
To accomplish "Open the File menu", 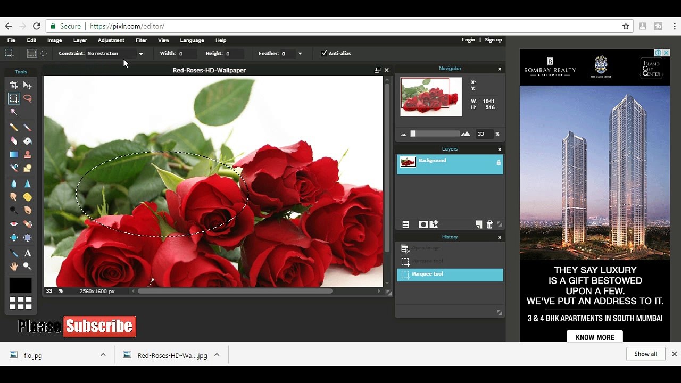I will [11, 40].
